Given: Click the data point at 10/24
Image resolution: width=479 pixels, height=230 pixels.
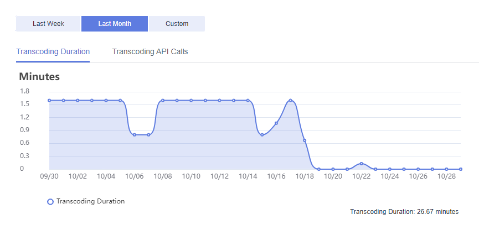Looking at the screenshot, I should [x=389, y=169].
